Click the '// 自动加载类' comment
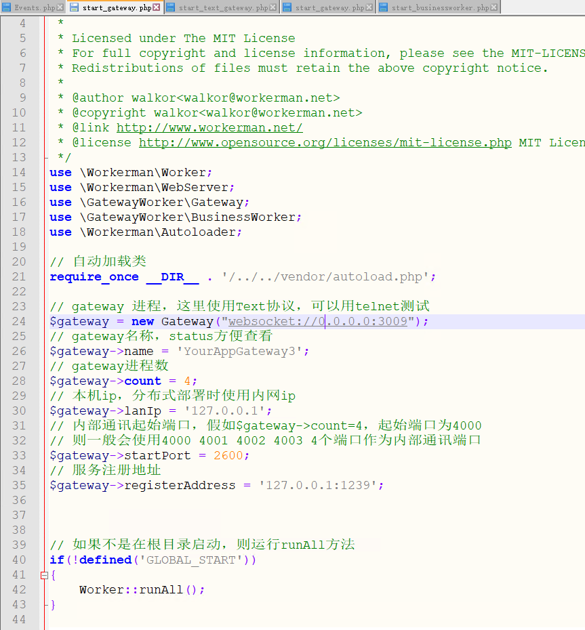Viewport: 585px width, 630px height. pos(98,261)
